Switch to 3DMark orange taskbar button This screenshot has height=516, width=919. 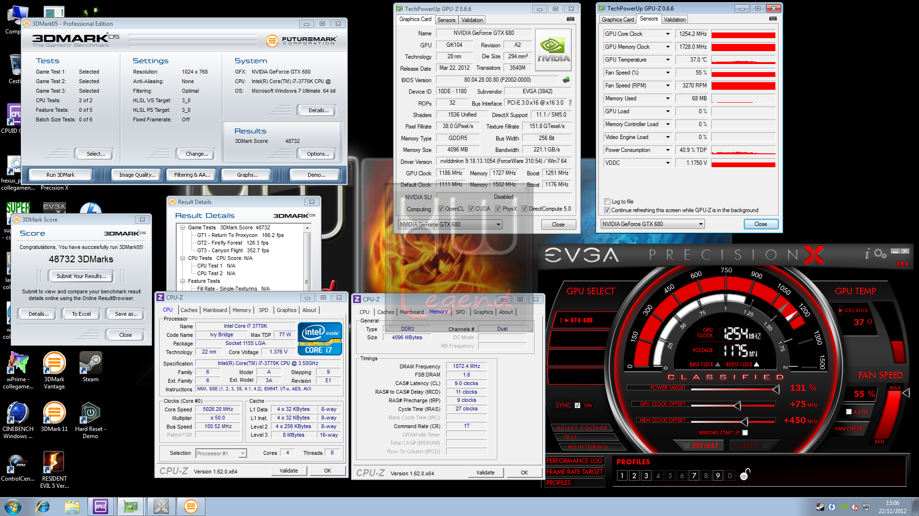click(x=191, y=506)
